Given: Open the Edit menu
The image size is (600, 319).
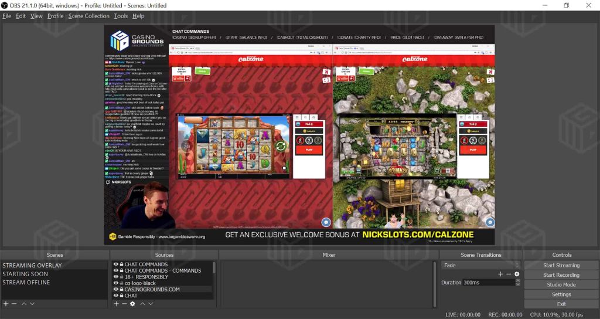Looking at the screenshot, I should pyautogui.click(x=21, y=16).
